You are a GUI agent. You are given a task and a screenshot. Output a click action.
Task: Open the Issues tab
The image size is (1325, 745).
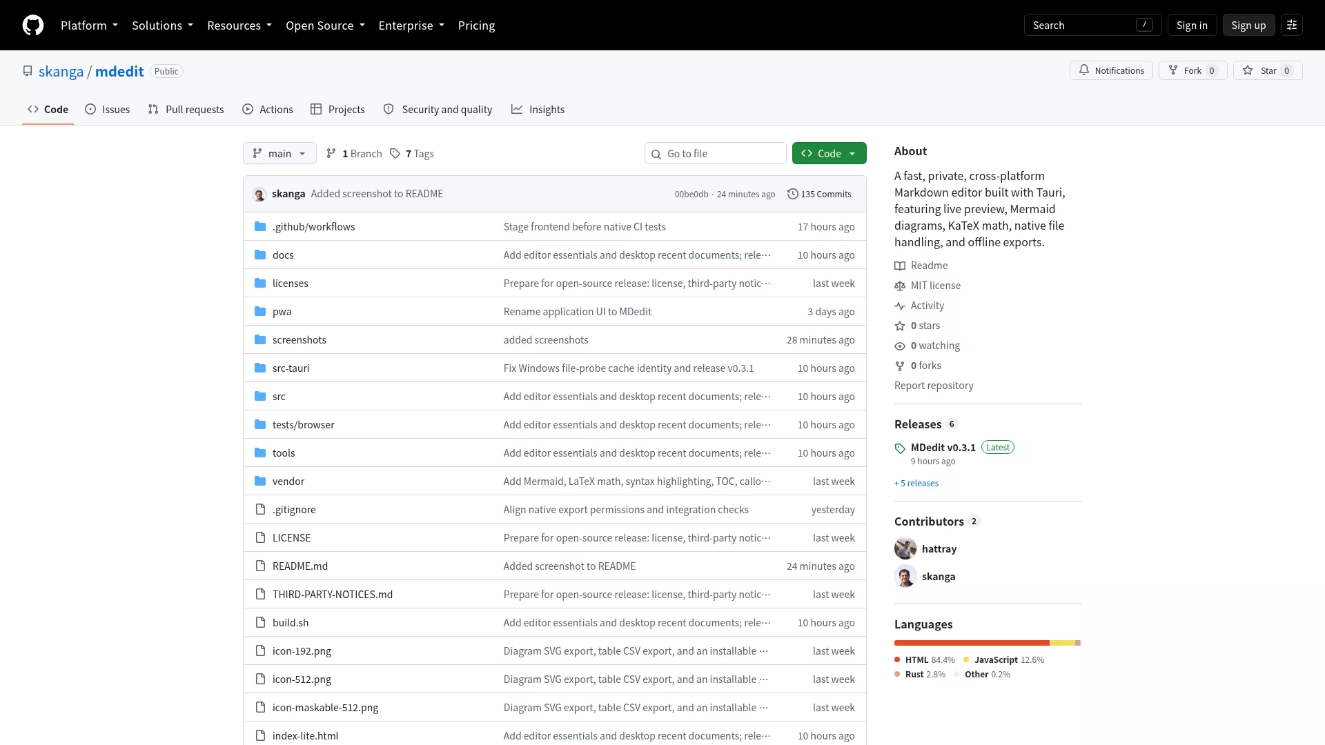pyautogui.click(x=107, y=110)
